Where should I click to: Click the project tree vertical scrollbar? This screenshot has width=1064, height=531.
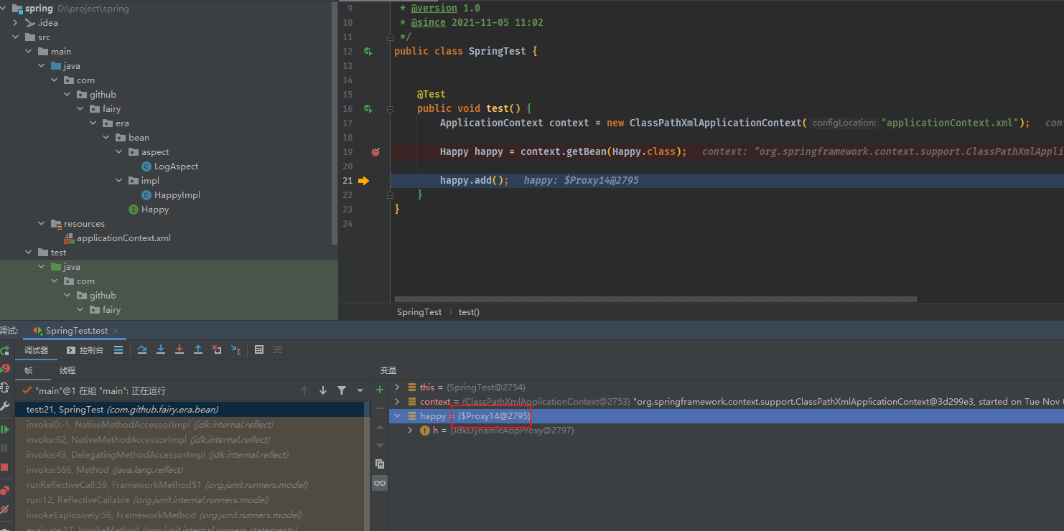click(335, 122)
